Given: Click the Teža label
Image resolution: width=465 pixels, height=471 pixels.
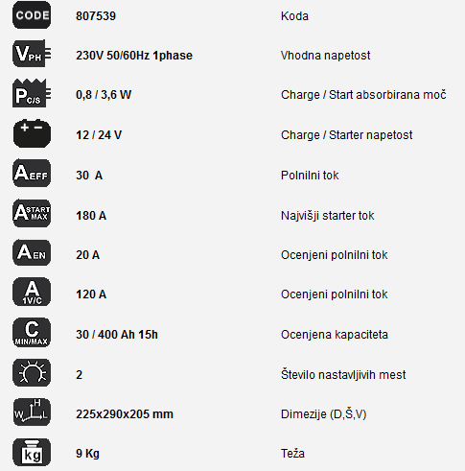Looking at the screenshot, I should pos(292,454).
